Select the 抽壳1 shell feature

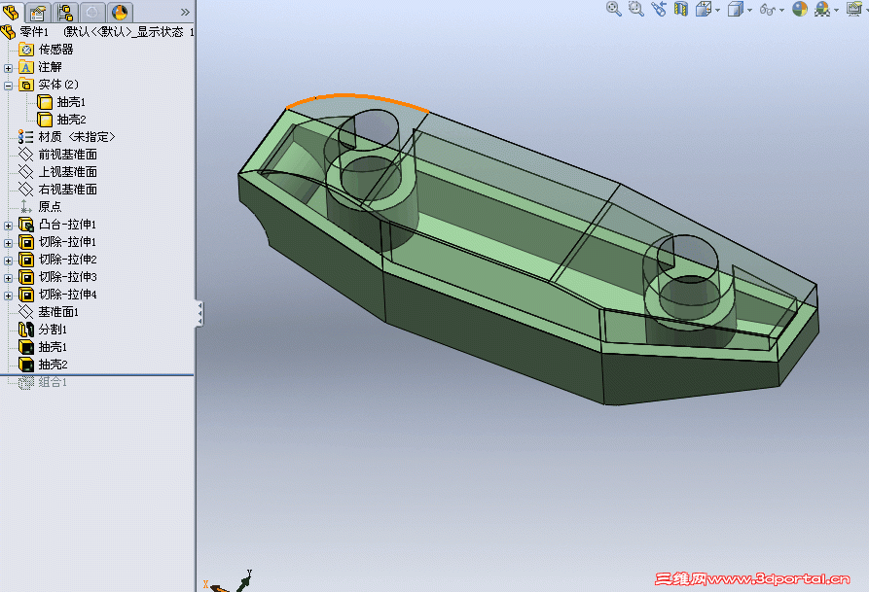[43, 347]
